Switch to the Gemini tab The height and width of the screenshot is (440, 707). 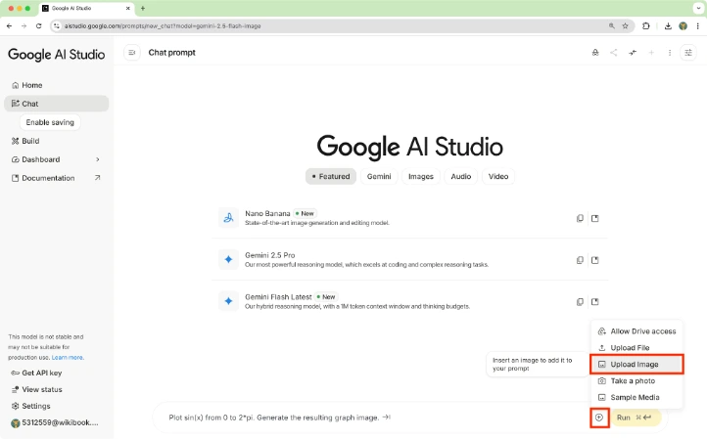tap(379, 177)
